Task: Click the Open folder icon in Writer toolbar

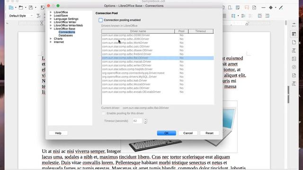Action: (x=21, y=8)
